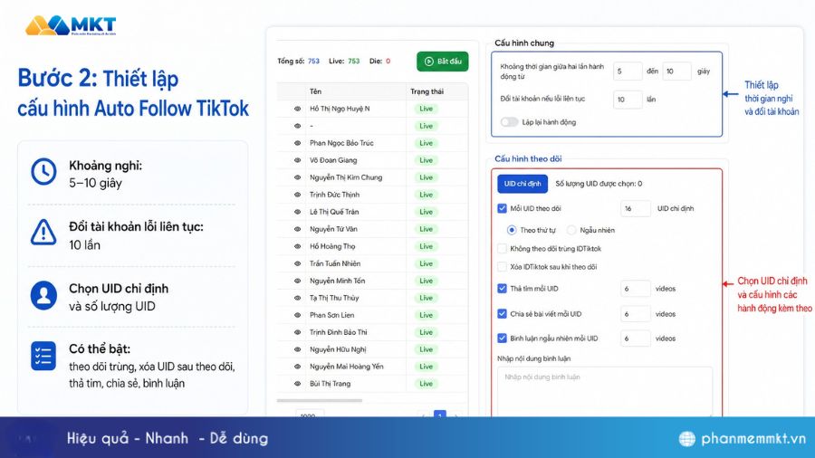Click eye icon for Hồ Thị Ngọ Huyệ N
This screenshot has height=458, width=815.
[297, 109]
